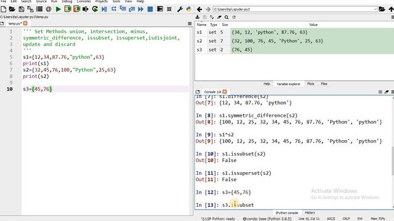Image resolution: width=394 pixels, height=221 pixels.
Task: Sort variables by Size column
Action: coord(225,25)
